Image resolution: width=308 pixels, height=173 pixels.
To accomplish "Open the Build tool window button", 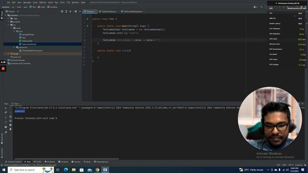I will [x=87, y=162].
